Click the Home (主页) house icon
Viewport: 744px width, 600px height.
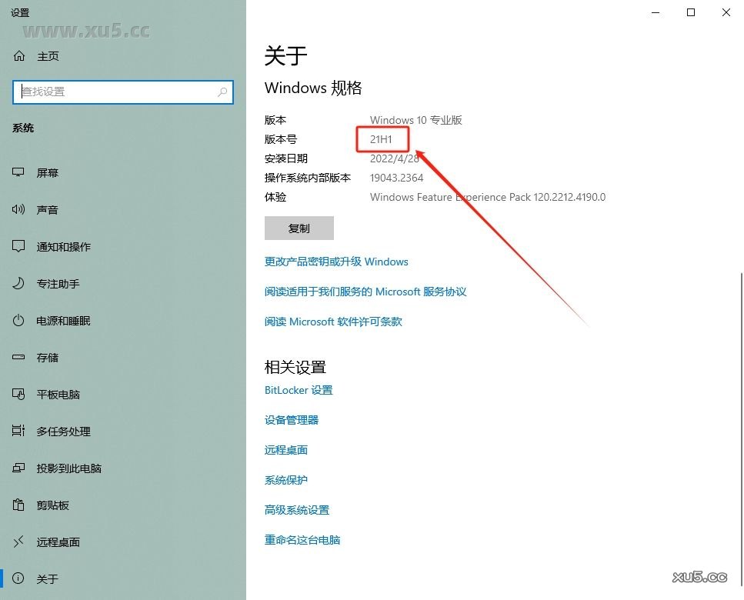19,56
